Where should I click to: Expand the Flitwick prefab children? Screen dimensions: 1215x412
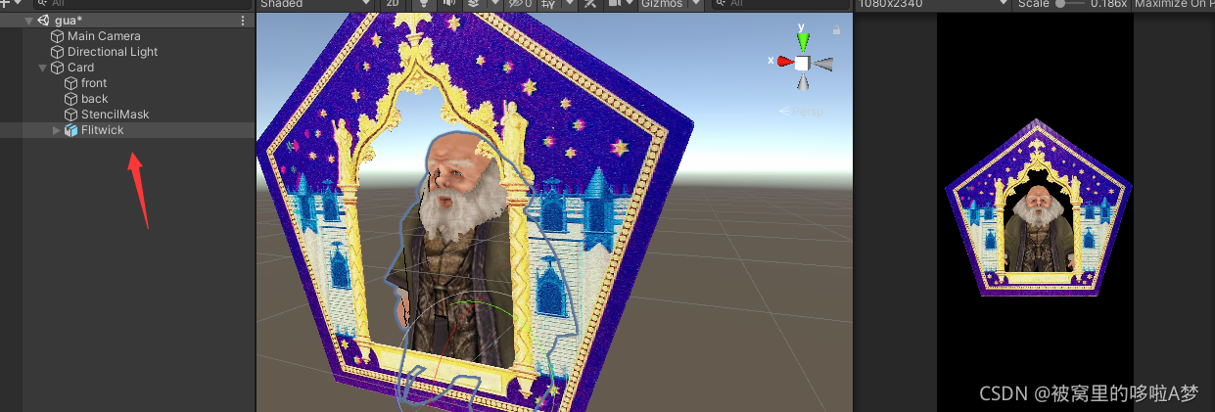pyautogui.click(x=56, y=130)
